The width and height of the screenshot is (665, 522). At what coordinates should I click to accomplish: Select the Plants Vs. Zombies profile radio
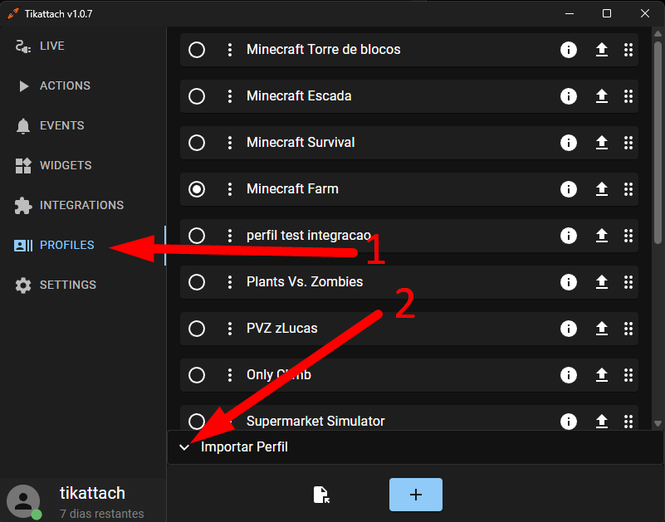click(x=197, y=282)
